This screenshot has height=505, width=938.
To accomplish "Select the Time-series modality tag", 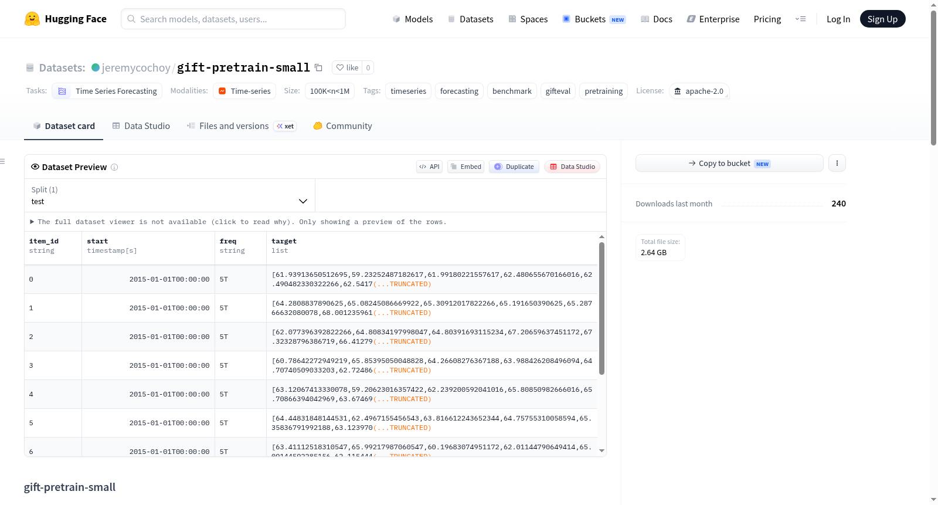I will click(x=244, y=91).
